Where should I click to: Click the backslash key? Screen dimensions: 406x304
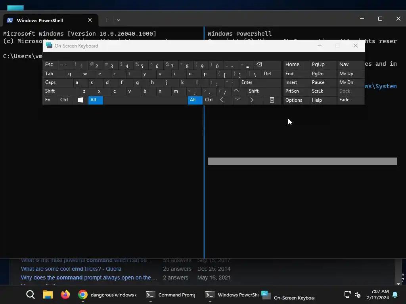click(x=254, y=74)
